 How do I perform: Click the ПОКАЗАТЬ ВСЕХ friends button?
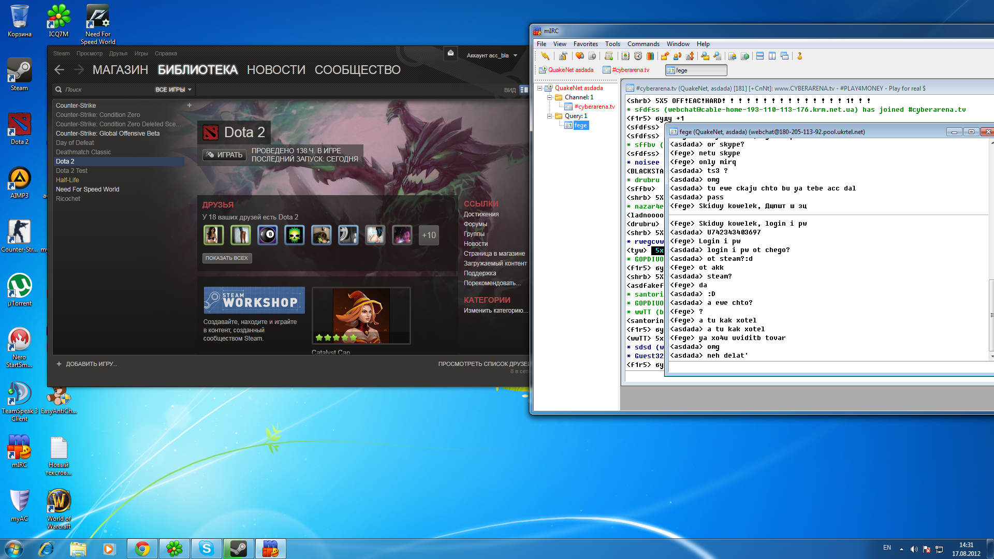pos(227,258)
